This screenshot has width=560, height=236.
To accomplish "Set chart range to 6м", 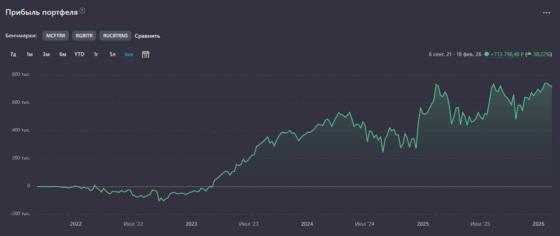I will (63, 54).
